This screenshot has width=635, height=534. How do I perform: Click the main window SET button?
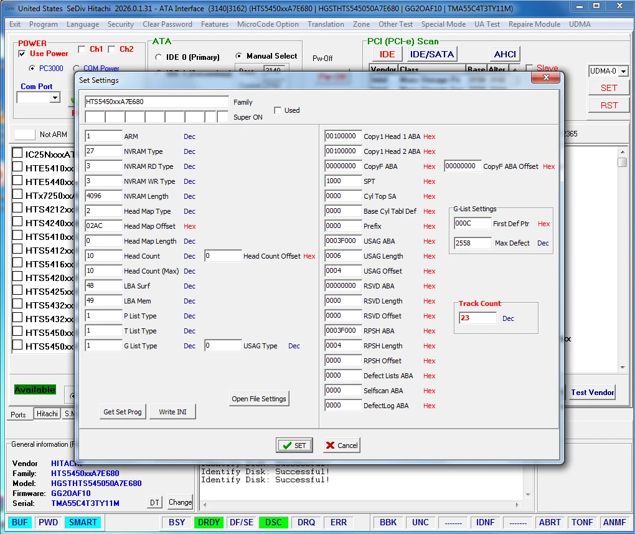click(609, 88)
